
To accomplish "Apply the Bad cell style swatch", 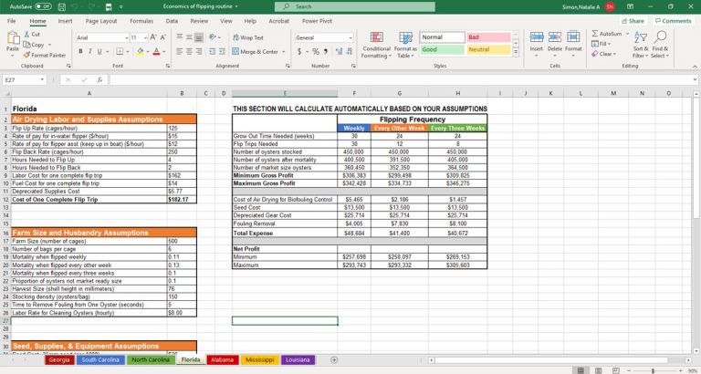I will 487,37.
